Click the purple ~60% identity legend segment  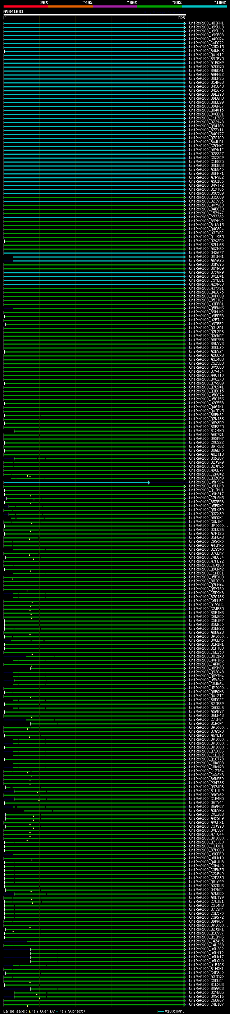pyautogui.click(x=115, y=6)
